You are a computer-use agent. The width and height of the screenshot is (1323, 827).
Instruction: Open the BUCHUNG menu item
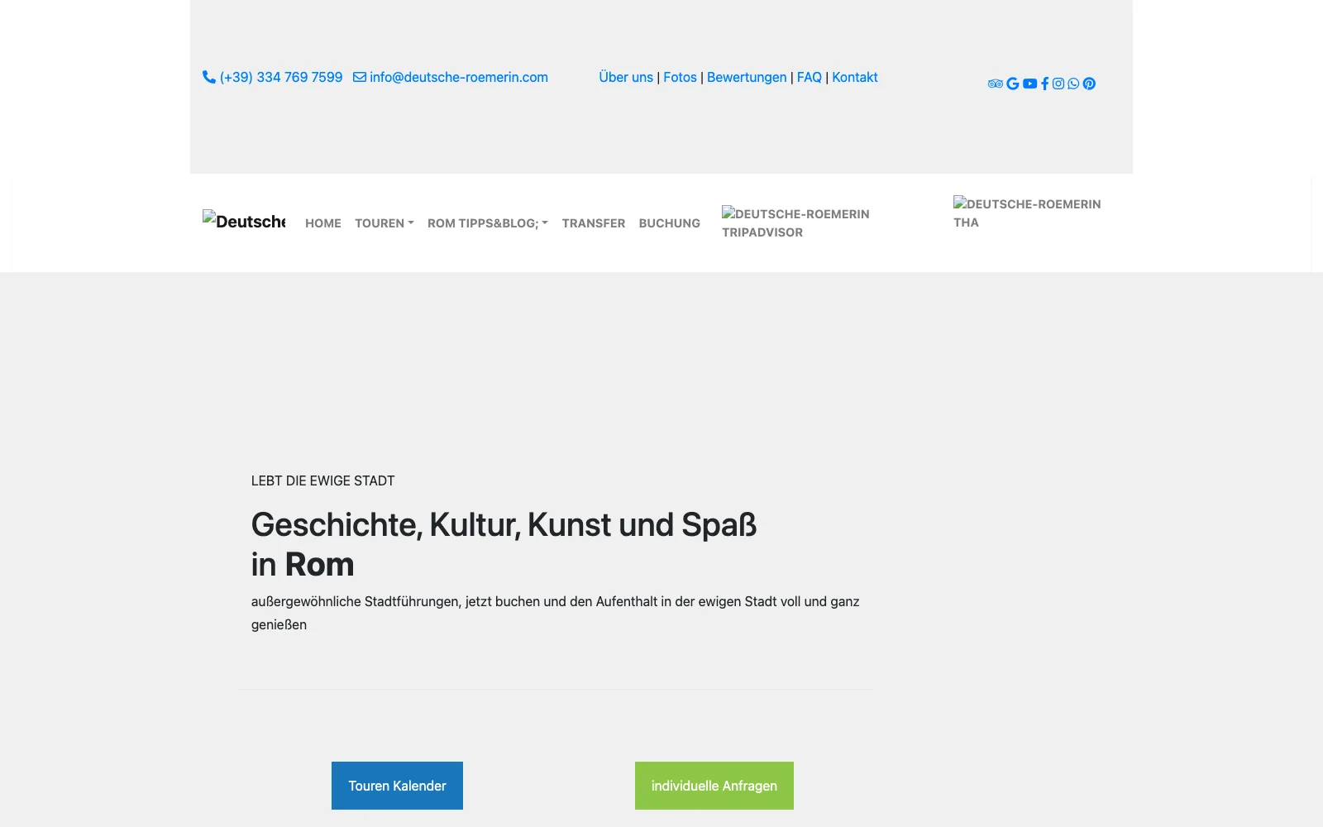click(670, 223)
